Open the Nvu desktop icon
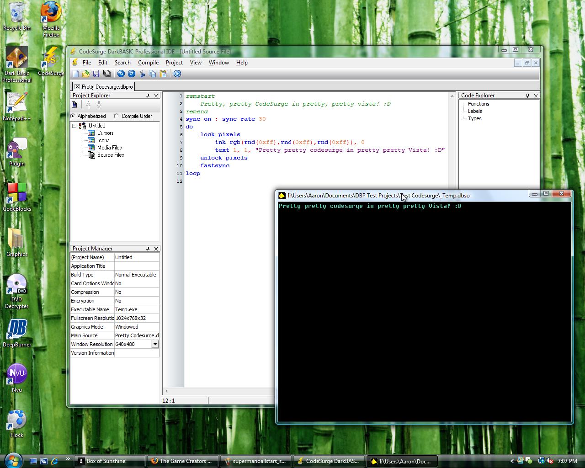585x468 pixels. (17, 378)
